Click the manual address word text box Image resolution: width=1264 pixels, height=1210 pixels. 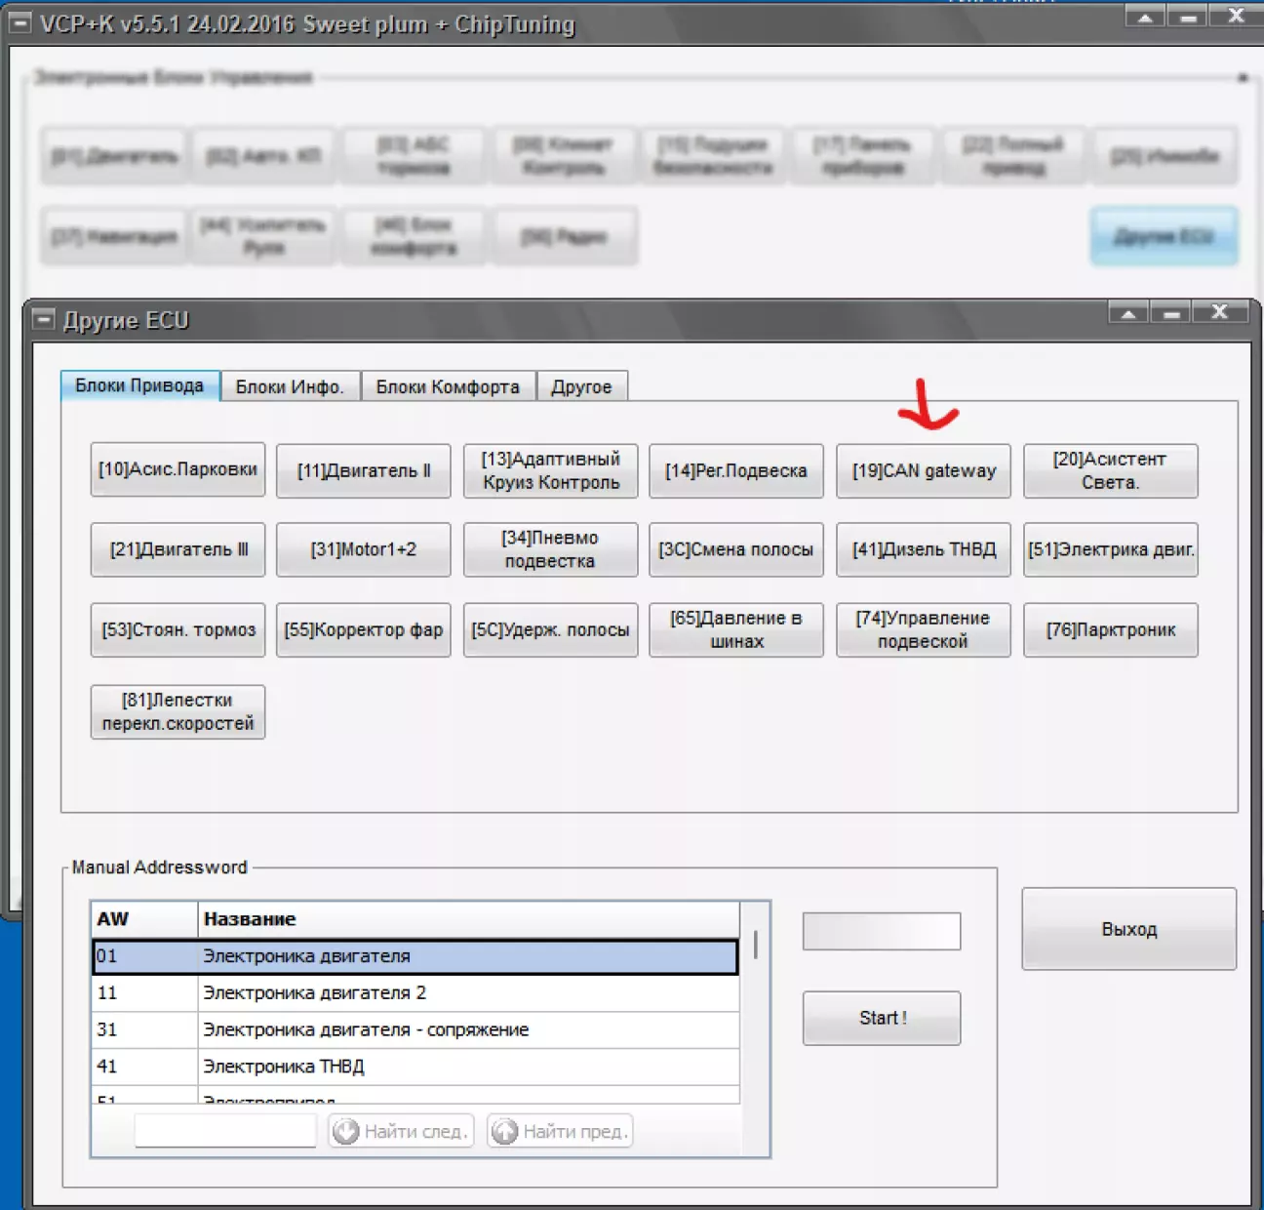pos(881,931)
